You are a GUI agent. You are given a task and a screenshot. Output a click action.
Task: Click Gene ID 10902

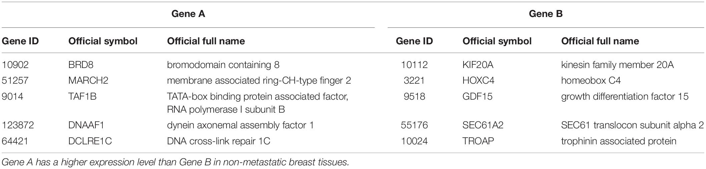tap(15, 64)
